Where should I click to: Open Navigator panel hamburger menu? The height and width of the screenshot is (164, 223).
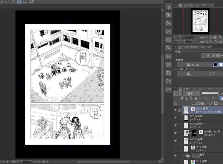(x=175, y=5)
